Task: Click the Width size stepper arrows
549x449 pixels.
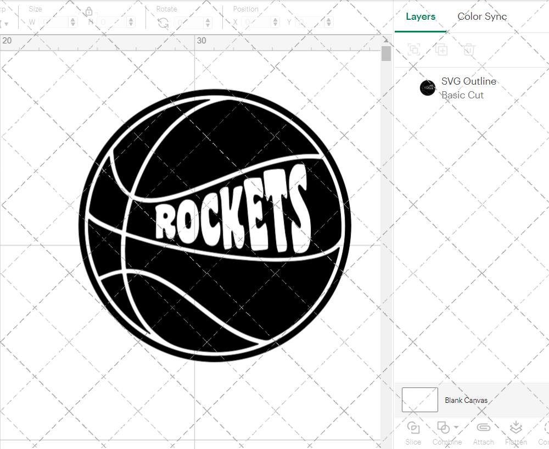Action: coord(73,23)
